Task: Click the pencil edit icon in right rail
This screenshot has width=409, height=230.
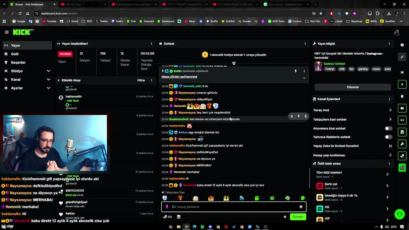Action: [x=402, y=57]
